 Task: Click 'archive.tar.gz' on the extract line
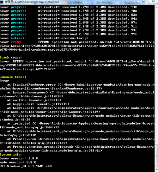point(75,38)
